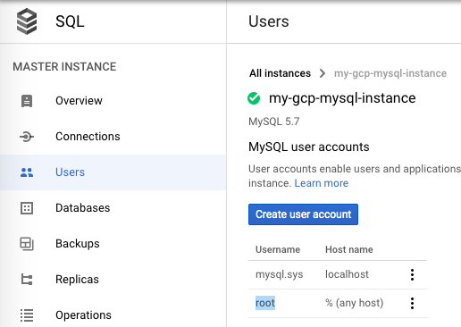Select the Users menu item
461x327 pixels.
click(113, 172)
